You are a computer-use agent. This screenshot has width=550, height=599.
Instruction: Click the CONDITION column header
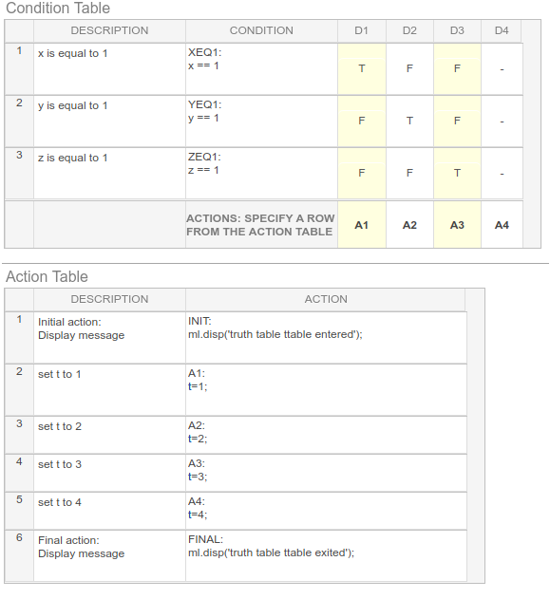(261, 30)
